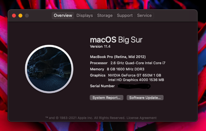Open System Report
This screenshot has height=131, width=206.
(107, 98)
